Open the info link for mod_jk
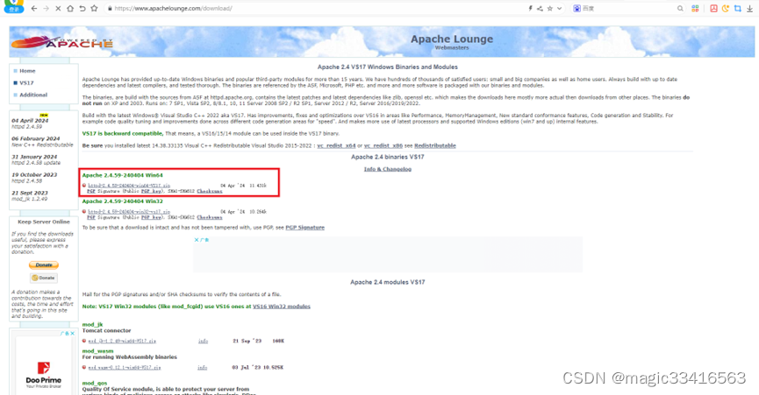This screenshot has height=395, width=759. 203,341
